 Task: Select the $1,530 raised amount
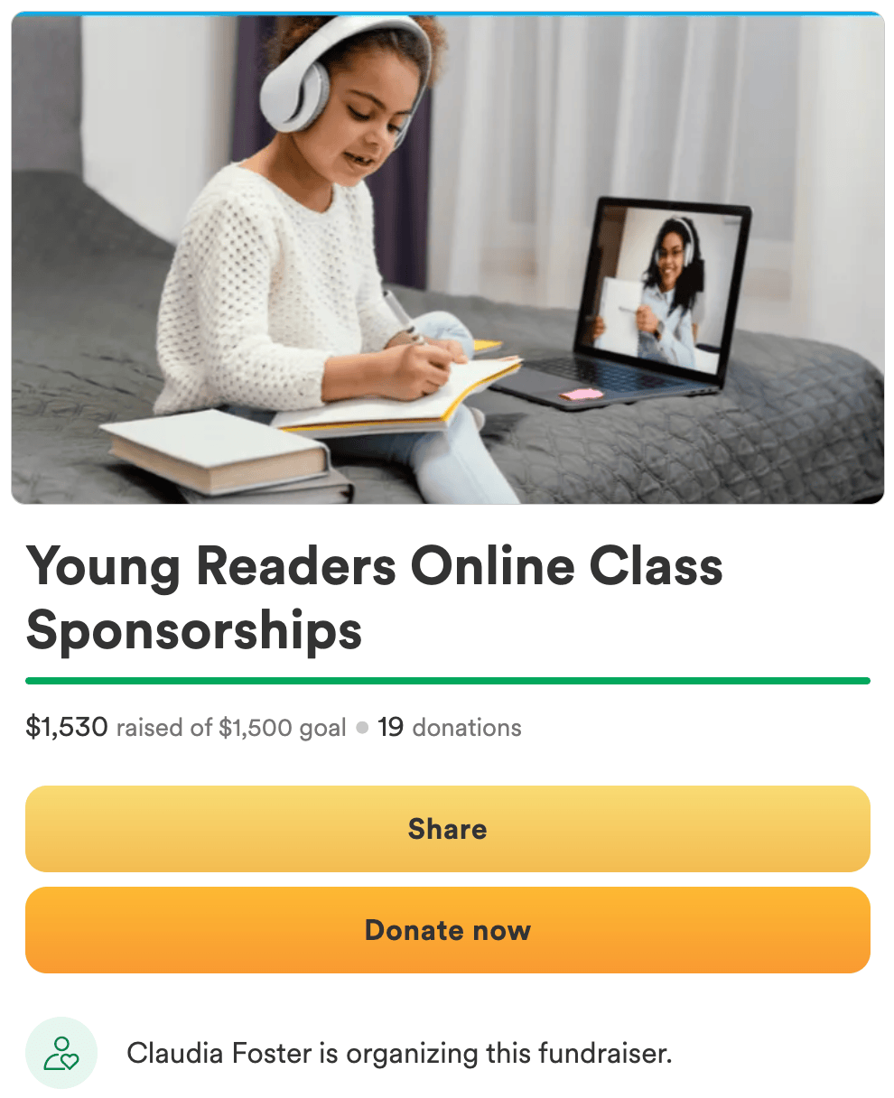(x=67, y=727)
